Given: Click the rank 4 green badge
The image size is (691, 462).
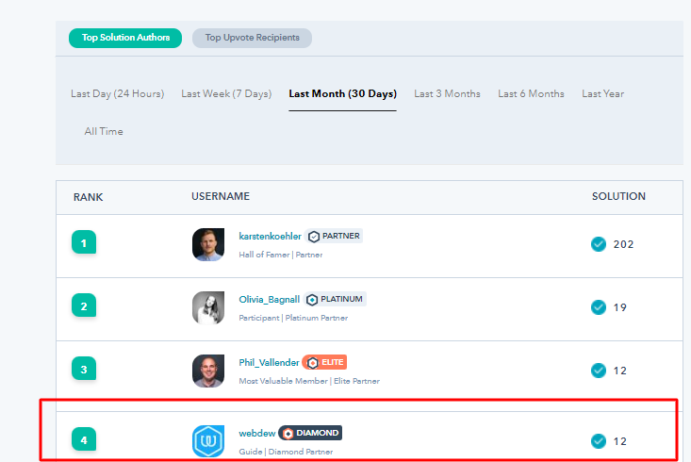Looking at the screenshot, I should [x=84, y=439].
